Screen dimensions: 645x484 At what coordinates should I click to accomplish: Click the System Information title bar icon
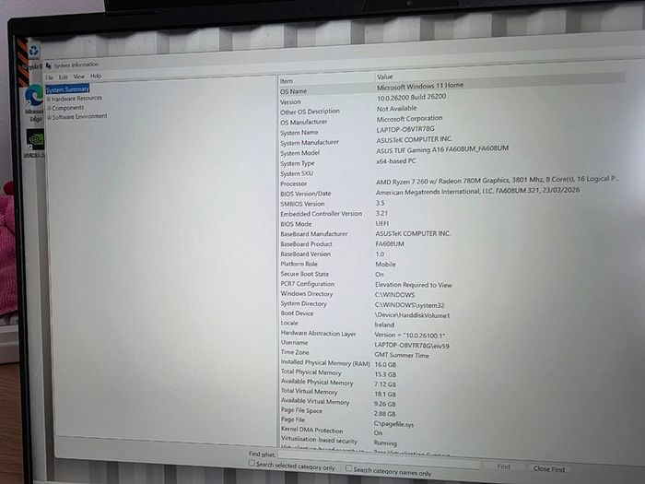pyautogui.click(x=49, y=65)
